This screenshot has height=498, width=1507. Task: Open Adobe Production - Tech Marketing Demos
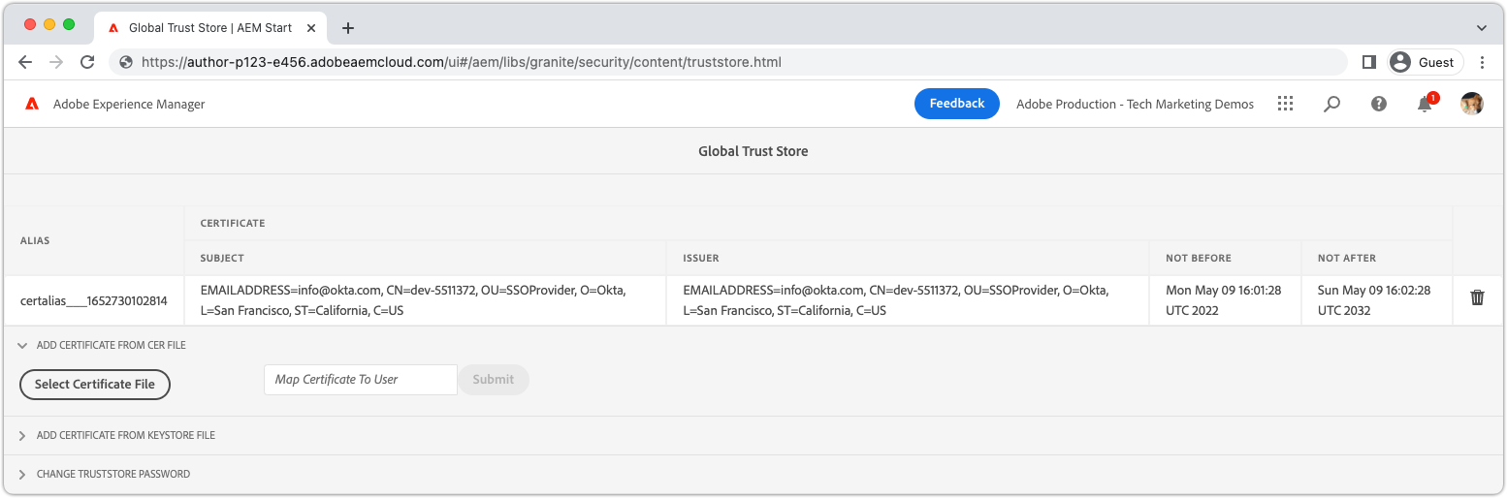1135,104
